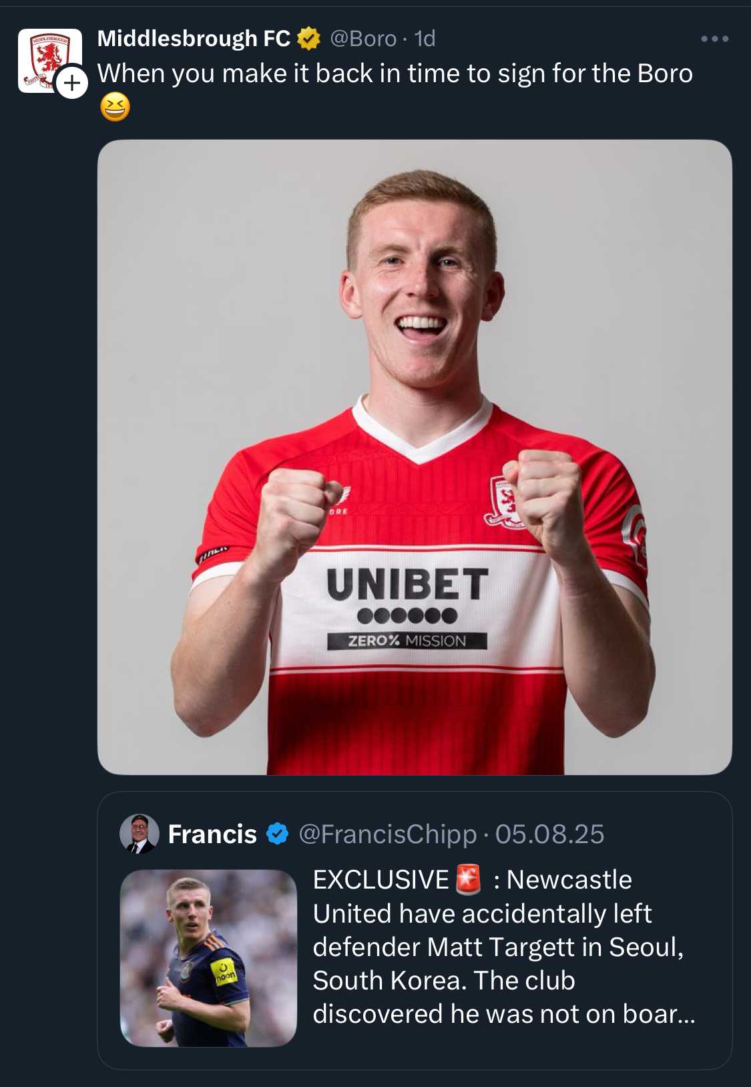Tap the Middlesbrough crest on the red shirt
The width and height of the screenshot is (751, 1087).
[504, 501]
